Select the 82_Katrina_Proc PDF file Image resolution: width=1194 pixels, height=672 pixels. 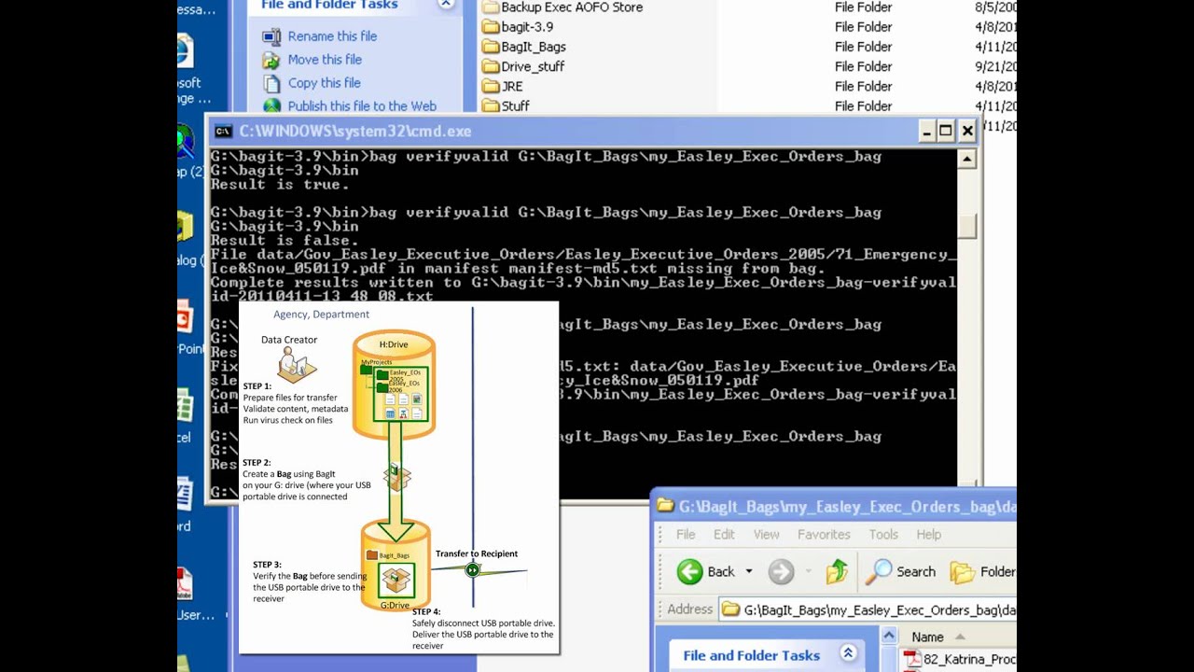point(961,659)
